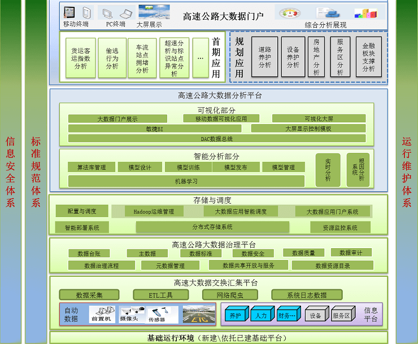Click the gray 服务区 cube in 信息平台

pyautogui.click(x=342, y=315)
